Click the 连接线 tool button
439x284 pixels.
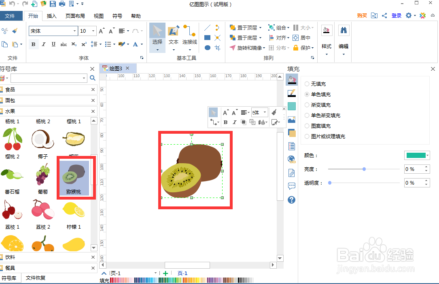[x=190, y=38]
